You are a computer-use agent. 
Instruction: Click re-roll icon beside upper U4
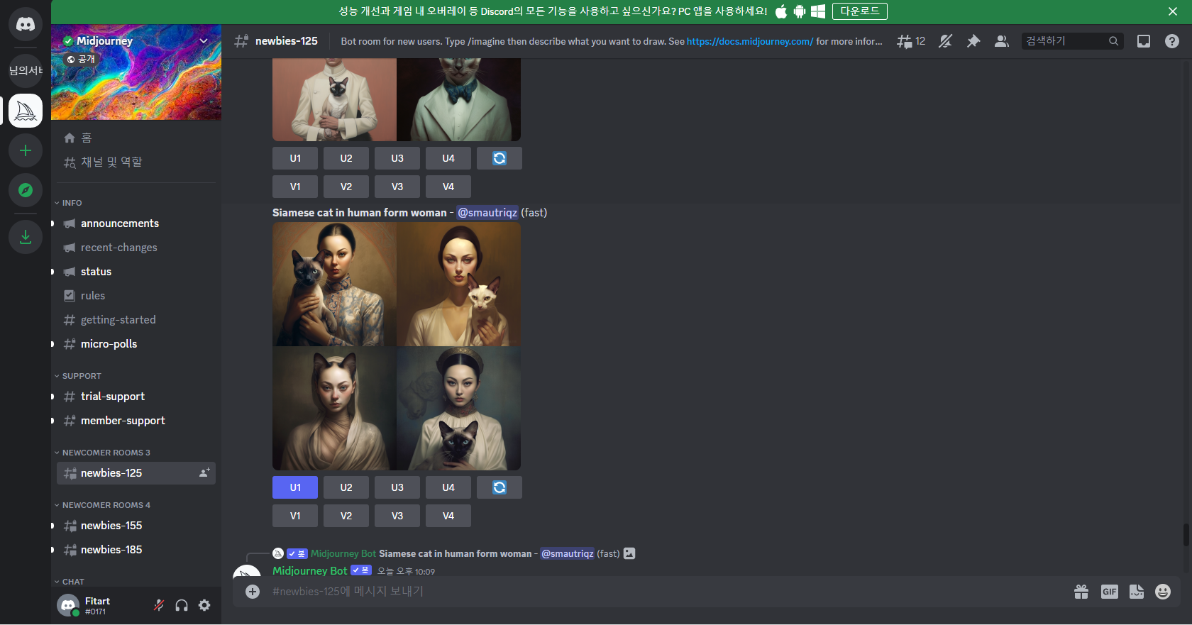500,158
